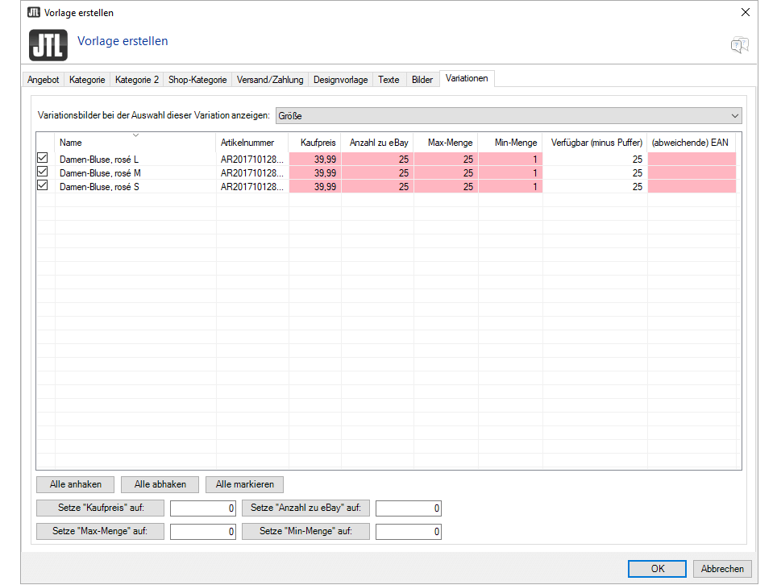777x585 pixels.
Task: Open the Versand/Zahlung tab
Action: tap(270, 80)
